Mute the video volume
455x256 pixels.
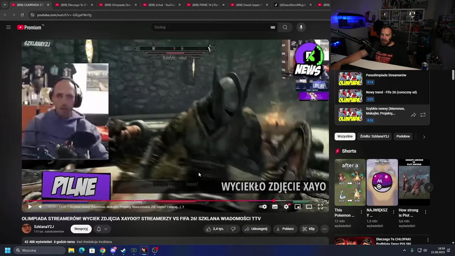point(40,207)
